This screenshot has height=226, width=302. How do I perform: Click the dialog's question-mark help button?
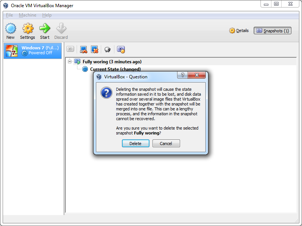(183, 75)
